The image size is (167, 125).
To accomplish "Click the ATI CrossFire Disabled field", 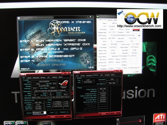I will click(124, 65).
